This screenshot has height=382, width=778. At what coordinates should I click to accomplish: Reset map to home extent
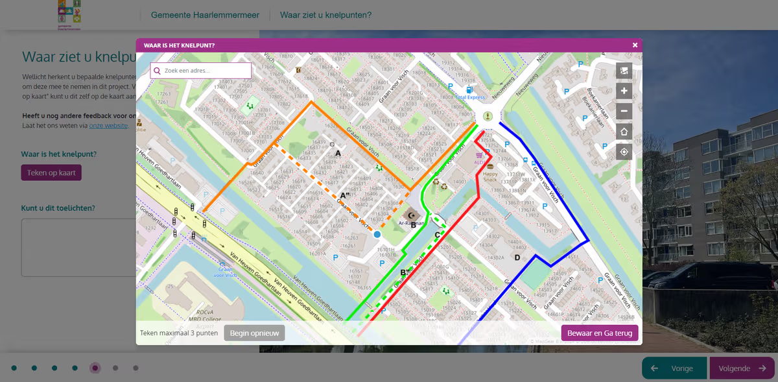[624, 132]
